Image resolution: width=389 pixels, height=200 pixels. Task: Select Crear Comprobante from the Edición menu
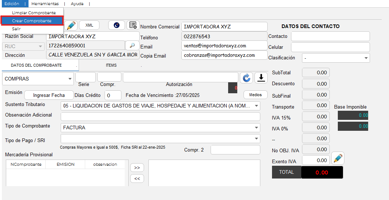tap(32, 21)
